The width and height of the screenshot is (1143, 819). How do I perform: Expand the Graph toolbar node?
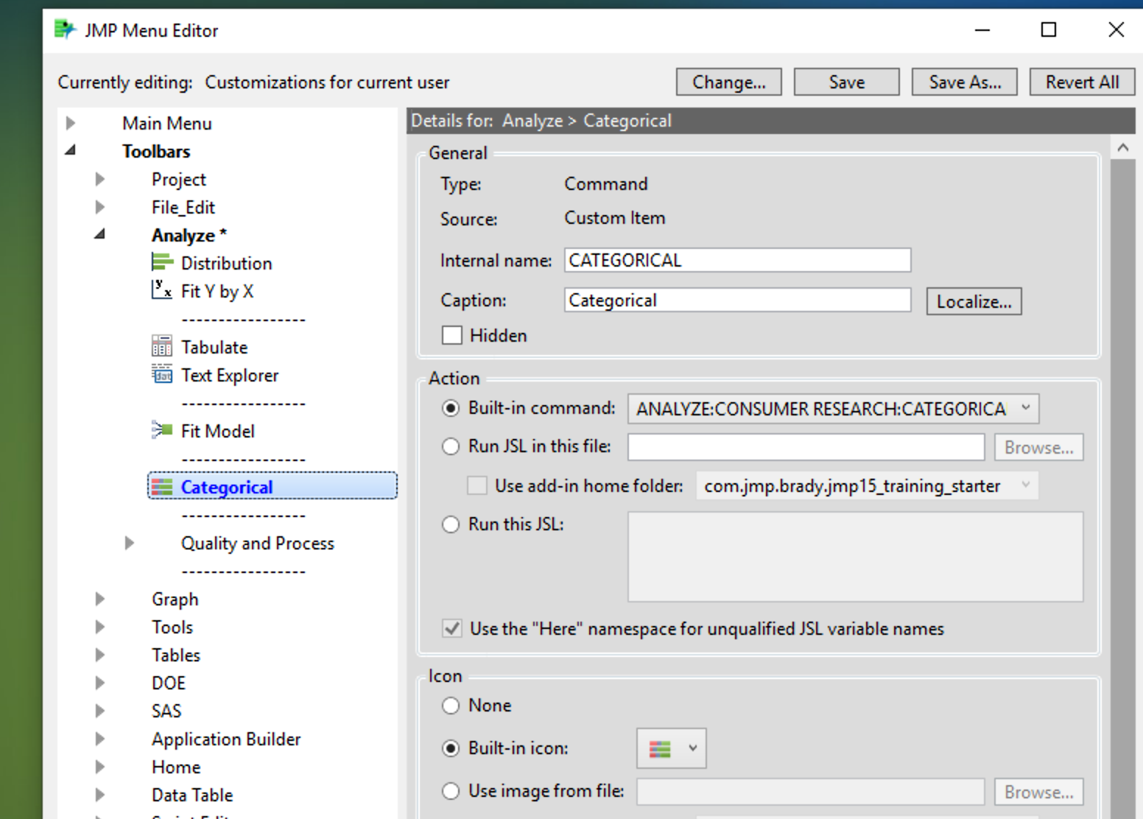pyautogui.click(x=99, y=598)
